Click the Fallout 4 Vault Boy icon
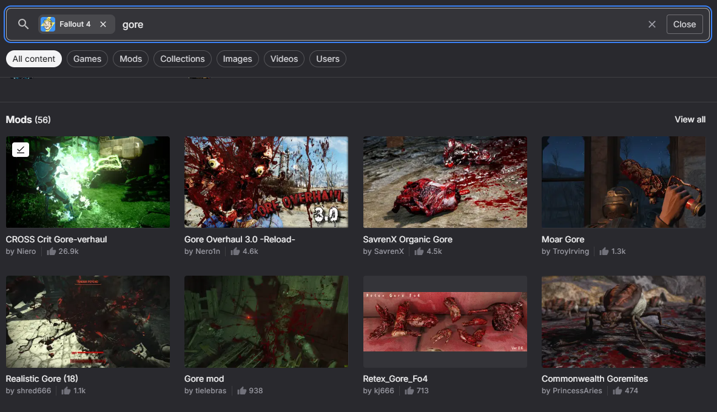717x412 pixels. [x=47, y=24]
